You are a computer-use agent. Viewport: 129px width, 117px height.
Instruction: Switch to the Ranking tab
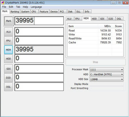click(15, 12)
